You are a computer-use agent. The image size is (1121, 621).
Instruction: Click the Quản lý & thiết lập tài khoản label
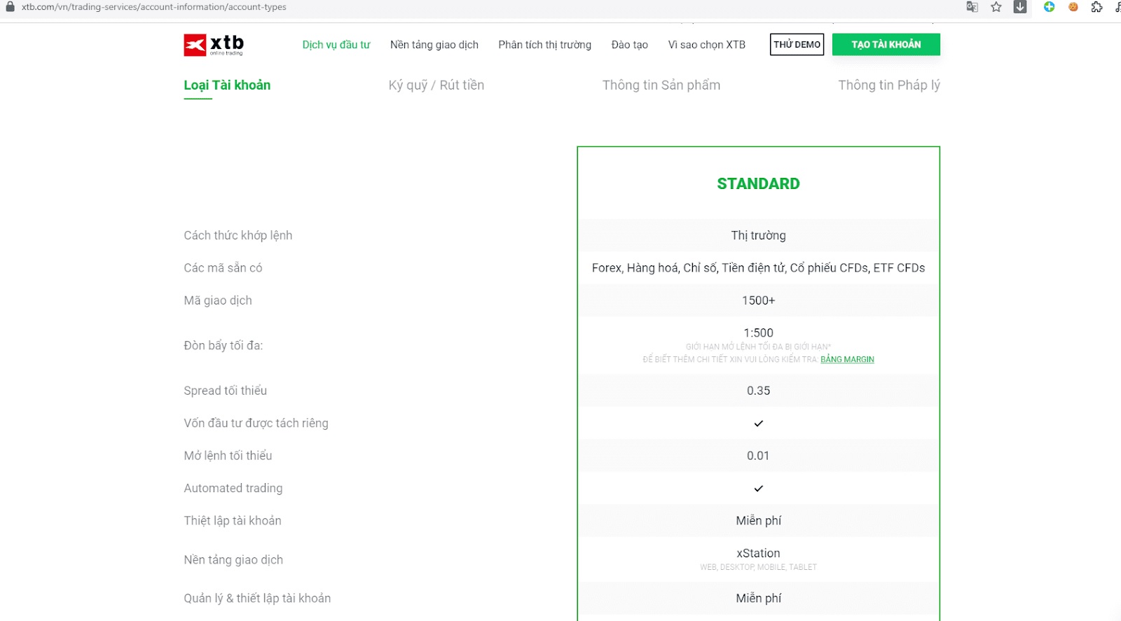coord(257,598)
